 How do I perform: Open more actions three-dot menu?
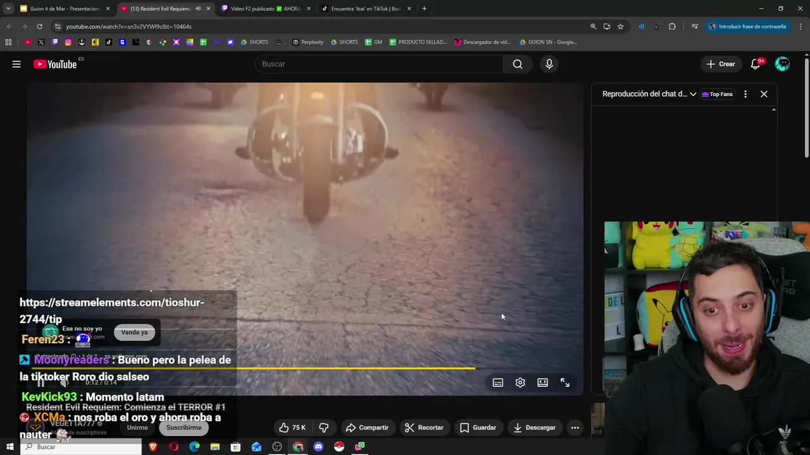575,428
